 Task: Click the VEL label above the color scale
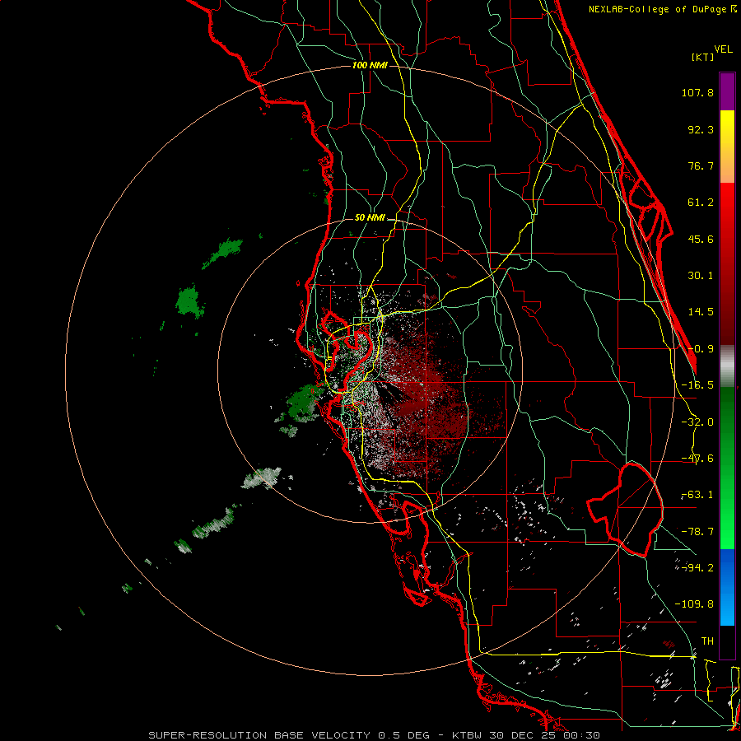point(723,49)
